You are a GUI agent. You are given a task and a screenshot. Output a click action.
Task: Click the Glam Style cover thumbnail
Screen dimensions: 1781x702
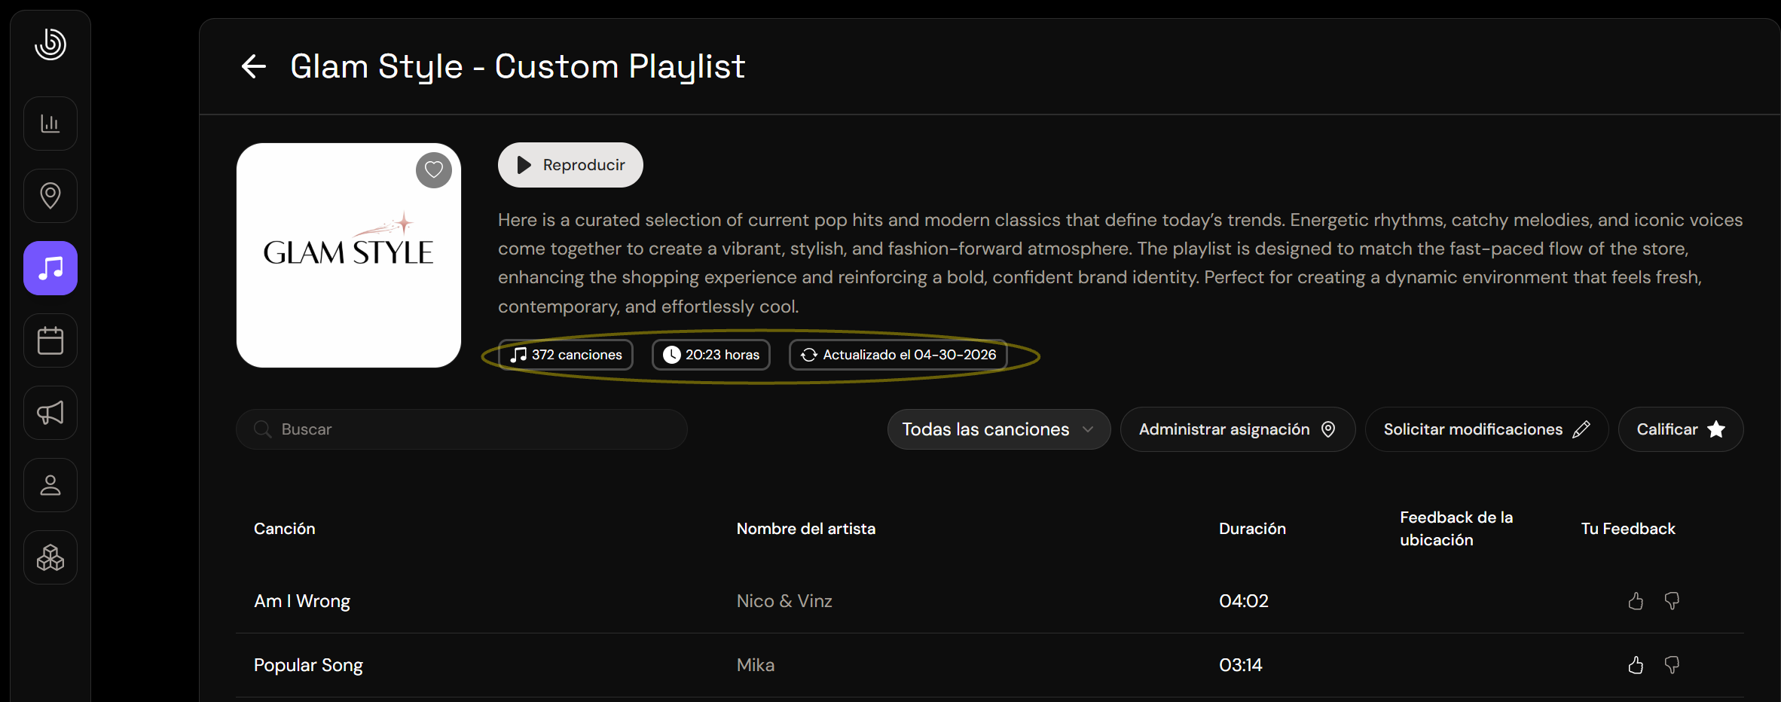(349, 255)
